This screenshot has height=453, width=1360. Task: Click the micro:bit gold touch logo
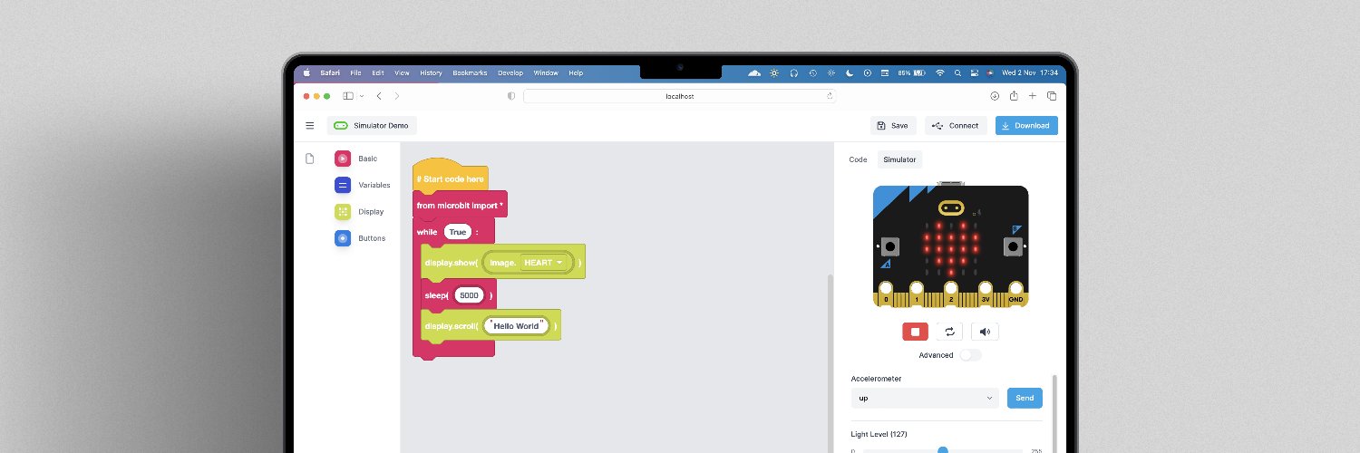[x=951, y=207]
